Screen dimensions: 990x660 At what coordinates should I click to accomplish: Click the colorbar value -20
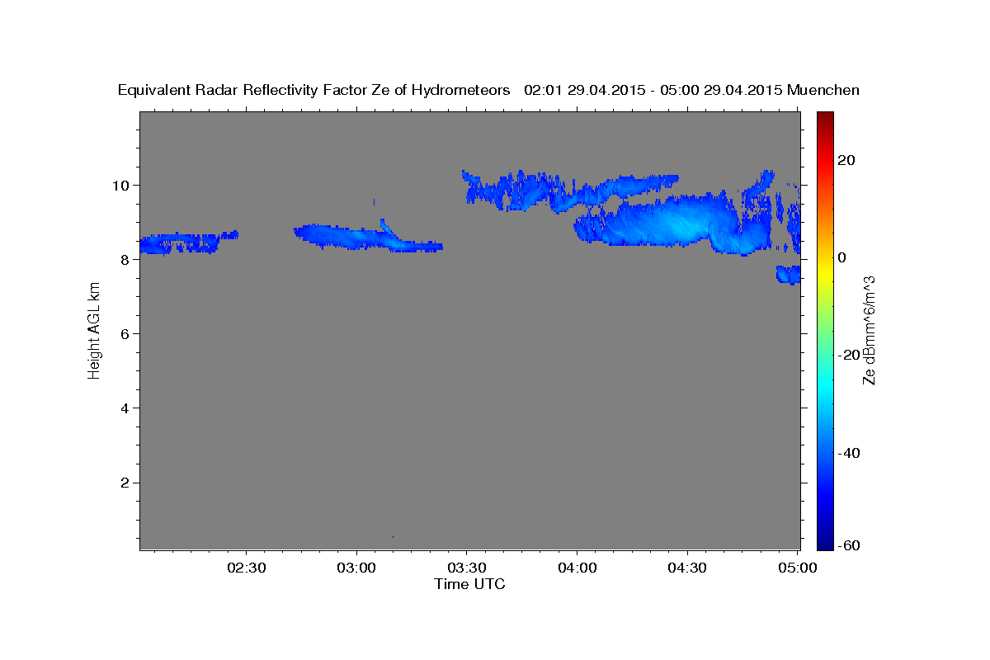848,355
